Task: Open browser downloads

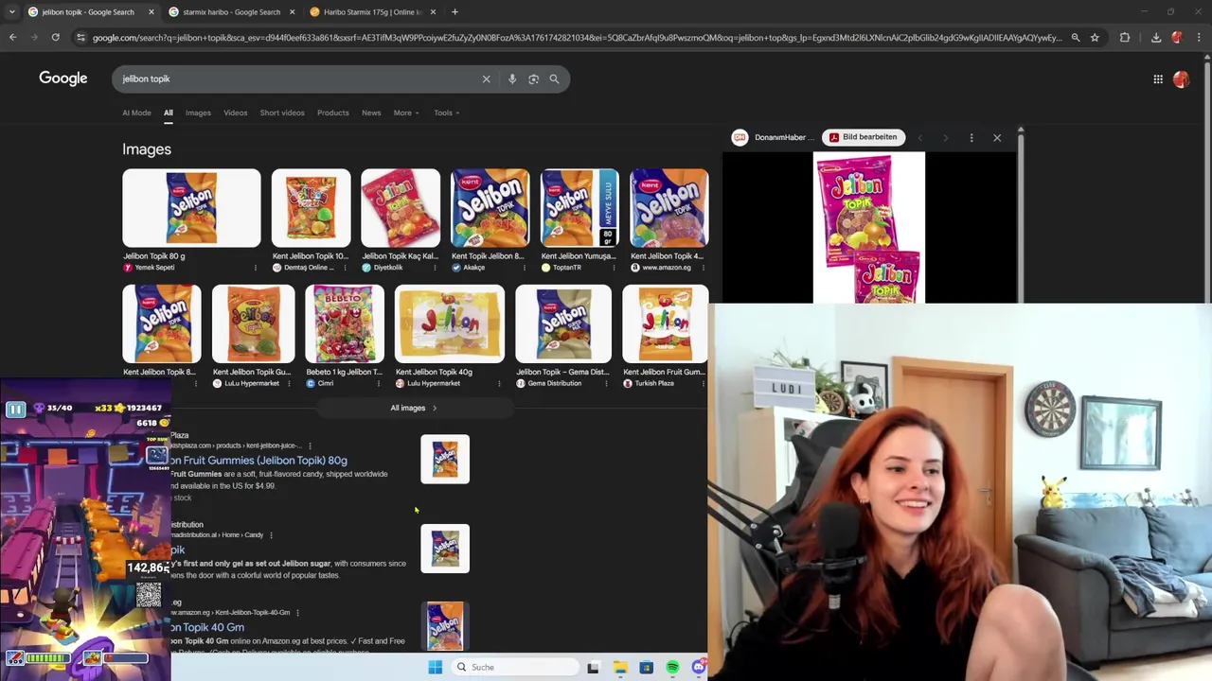Action: (x=1156, y=38)
